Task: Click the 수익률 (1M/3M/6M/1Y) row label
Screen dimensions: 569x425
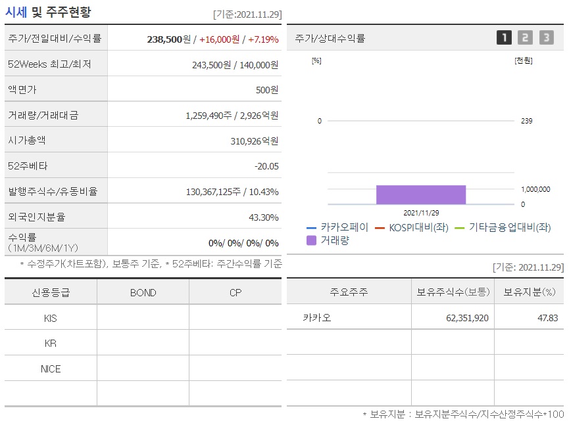Action: click(x=43, y=242)
